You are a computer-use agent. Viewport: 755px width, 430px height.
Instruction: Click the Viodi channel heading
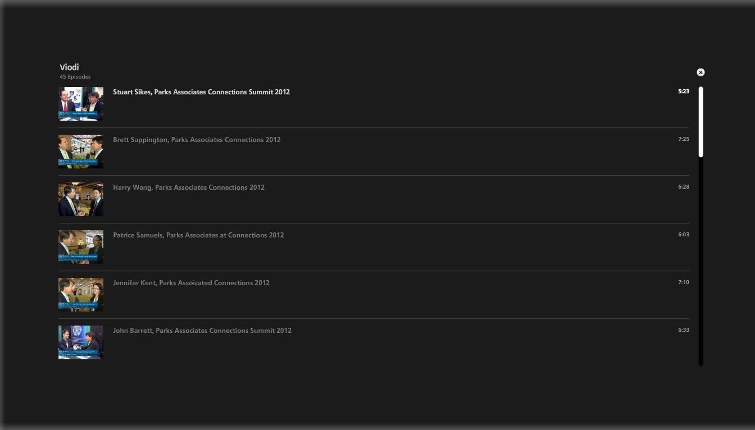pyautogui.click(x=70, y=67)
